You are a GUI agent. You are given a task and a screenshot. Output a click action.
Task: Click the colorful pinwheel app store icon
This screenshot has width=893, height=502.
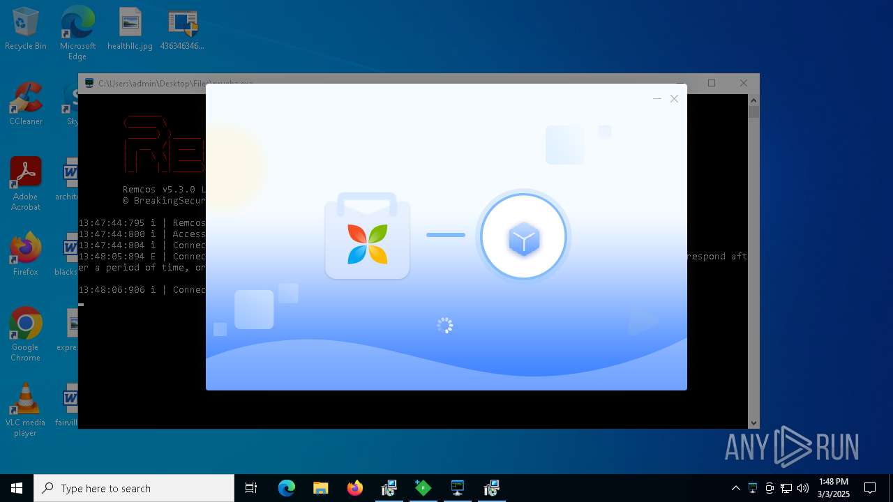[x=368, y=244]
